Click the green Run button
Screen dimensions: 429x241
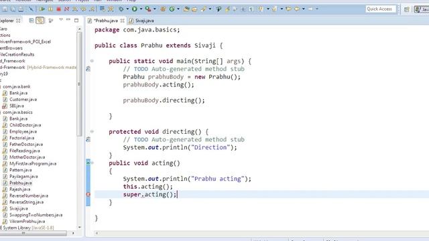(135, 9)
